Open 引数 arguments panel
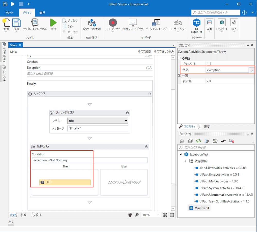 tap(23, 215)
